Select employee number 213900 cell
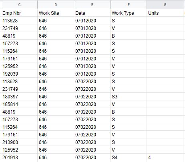Image resolution: width=185 pixels, height=162 pixels. point(19,142)
